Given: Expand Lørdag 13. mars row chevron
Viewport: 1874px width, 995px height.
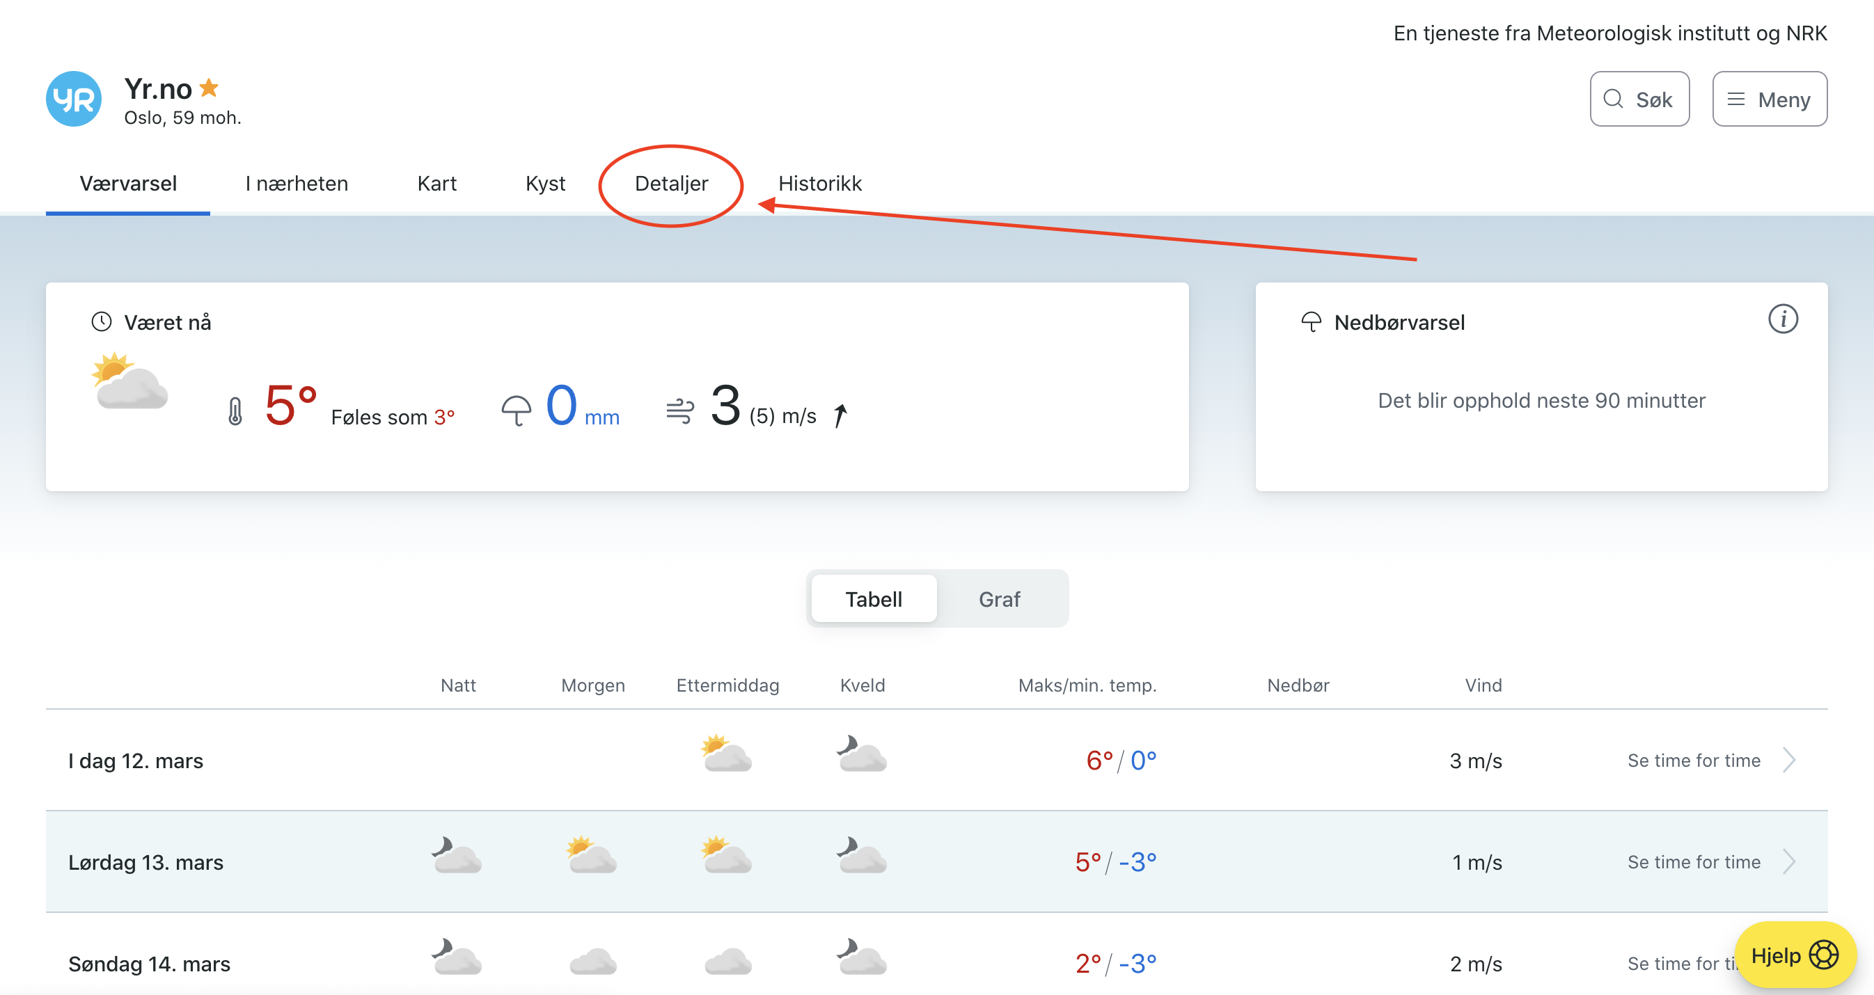Looking at the screenshot, I should pos(1790,862).
